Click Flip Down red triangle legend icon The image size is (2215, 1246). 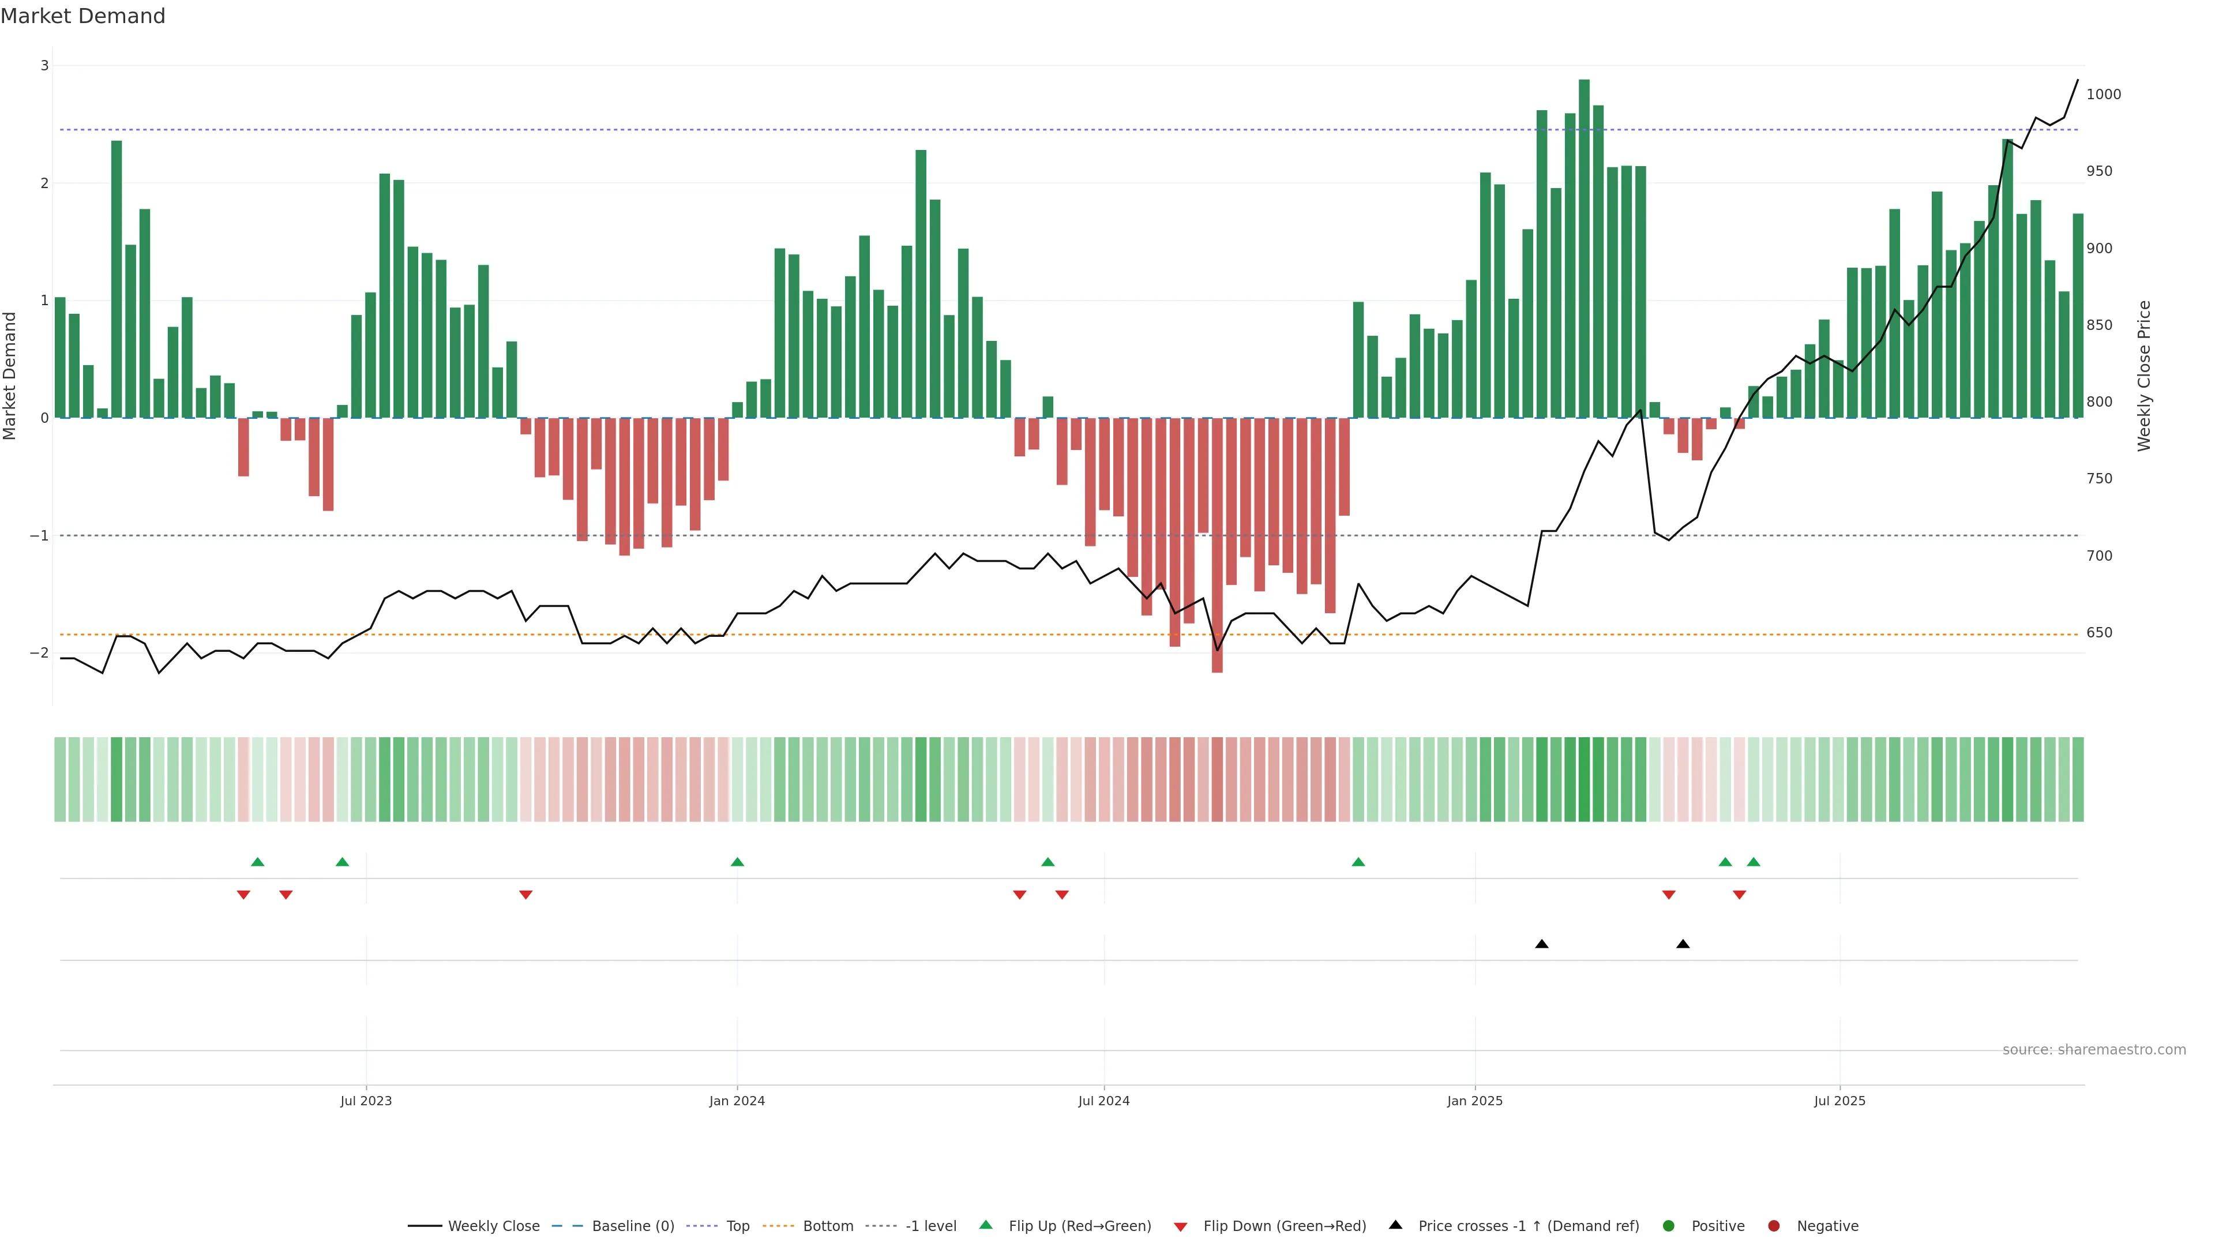pyautogui.click(x=1181, y=1227)
